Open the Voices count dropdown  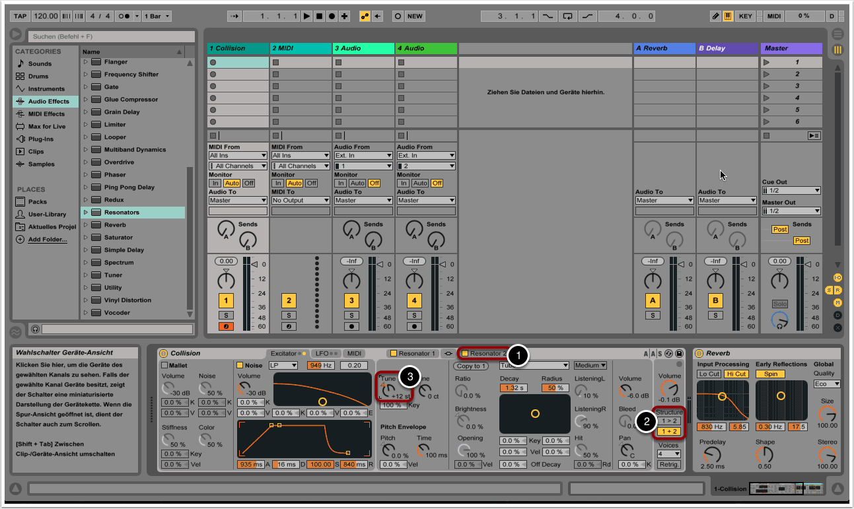click(x=668, y=454)
